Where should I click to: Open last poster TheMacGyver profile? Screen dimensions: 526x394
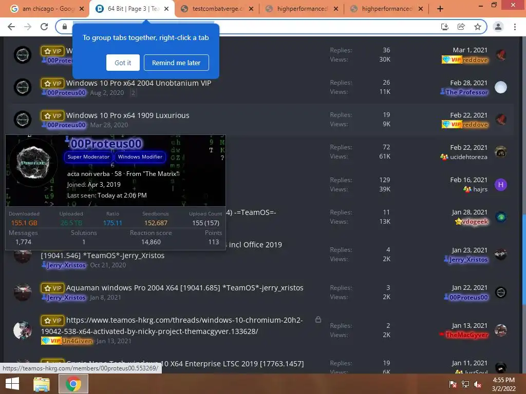click(x=466, y=334)
